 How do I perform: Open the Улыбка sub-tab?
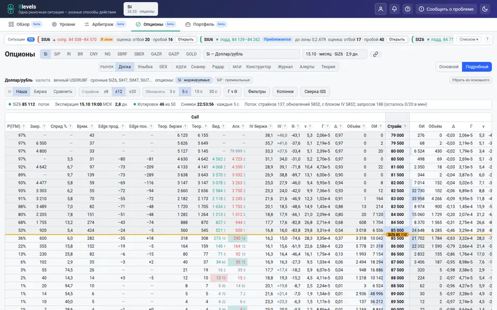pyautogui.click(x=145, y=67)
